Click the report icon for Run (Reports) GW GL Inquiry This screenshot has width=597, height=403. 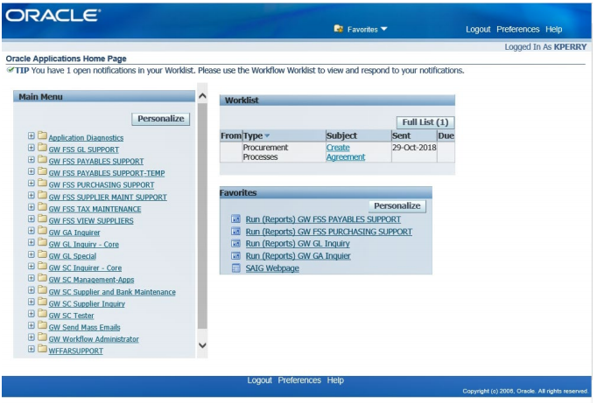pyautogui.click(x=236, y=243)
